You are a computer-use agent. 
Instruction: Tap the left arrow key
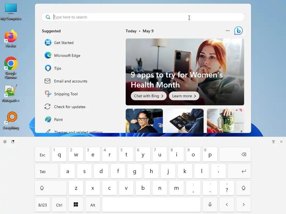click(x=227, y=205)
